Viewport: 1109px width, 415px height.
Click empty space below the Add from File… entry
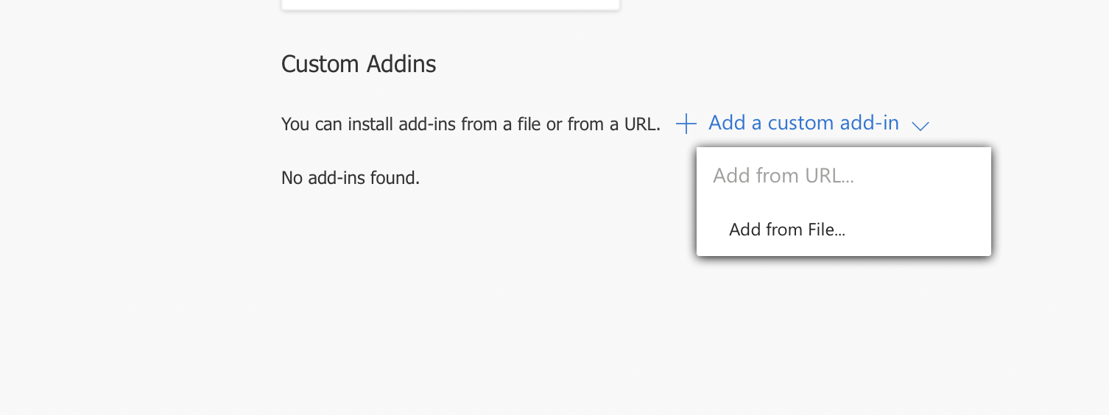pyautogui.click(x=844, y=331)
